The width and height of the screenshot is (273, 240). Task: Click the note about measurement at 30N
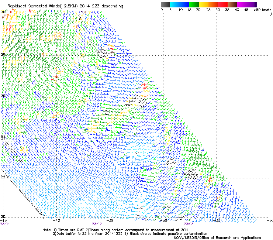136,230
